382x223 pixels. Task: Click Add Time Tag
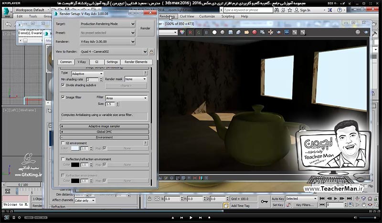pos(240,206)
